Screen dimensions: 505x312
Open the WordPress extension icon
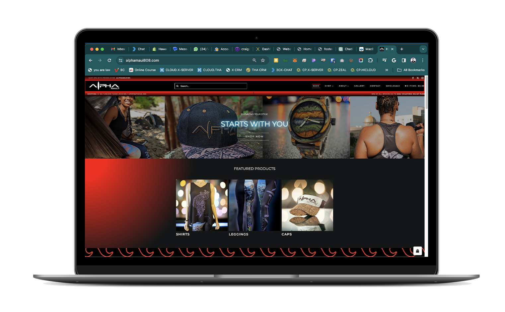351,60
